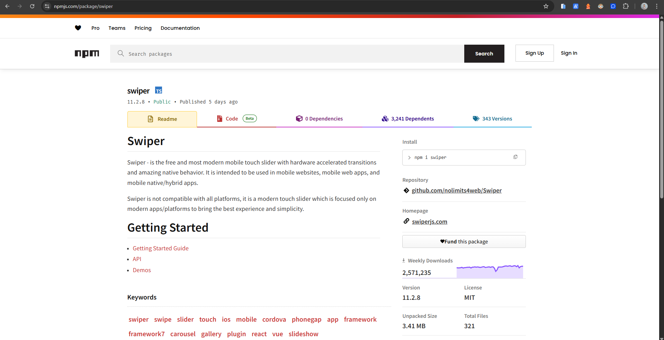
Task: Click the first blue extension icon in toolbar
Action: (563, 6)
